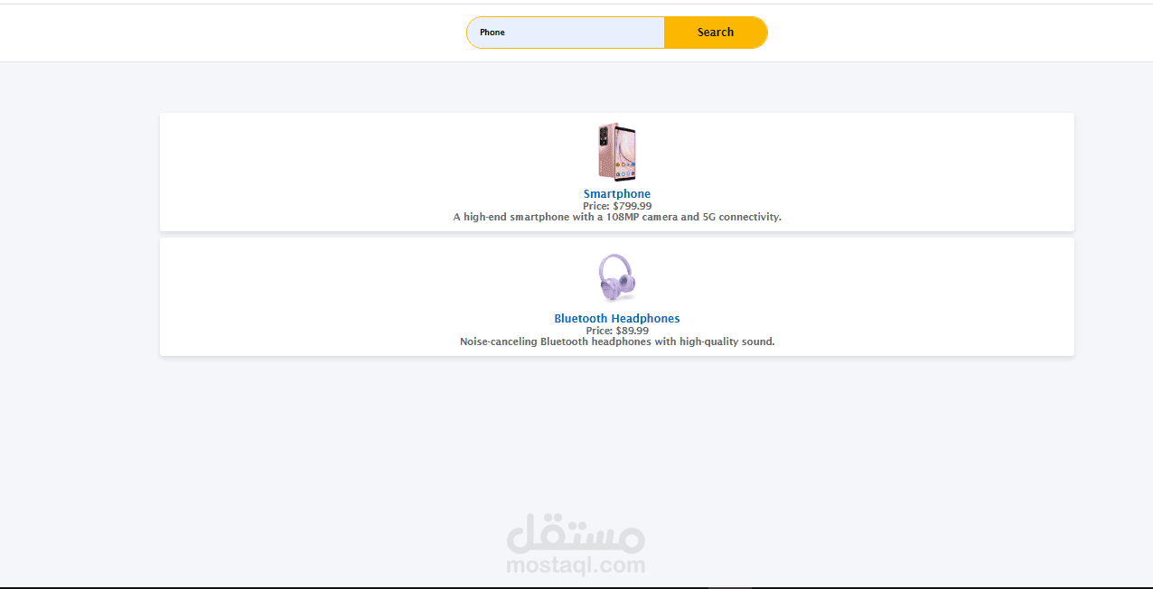Click the yellow Search button
The width and height of the screenshot is (1153, 589).
click(716, 33)
